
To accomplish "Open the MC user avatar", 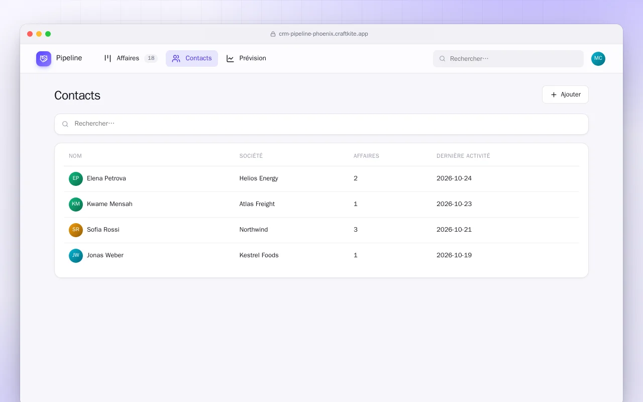I will pos(598,59).
